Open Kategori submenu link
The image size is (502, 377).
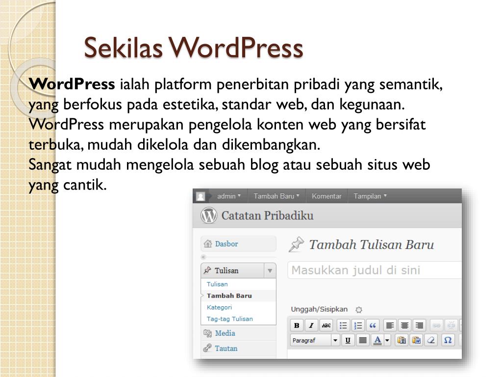coord(219,307)
